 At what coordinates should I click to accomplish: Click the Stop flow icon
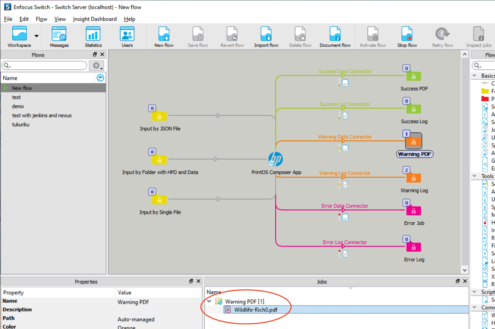coord(406,36)
